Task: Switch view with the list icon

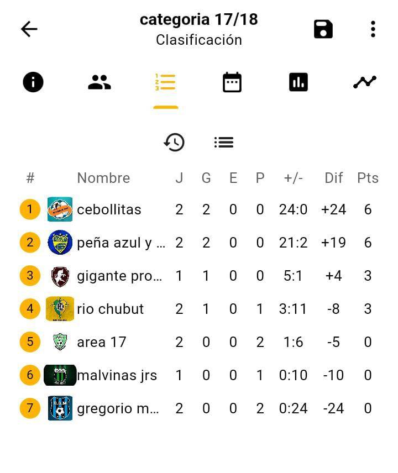Action: coord(224,142)
